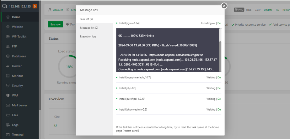This screenshot has width=290, height=139.
Task: Click the PRO diamond badge in header
Action: [239, 10]
